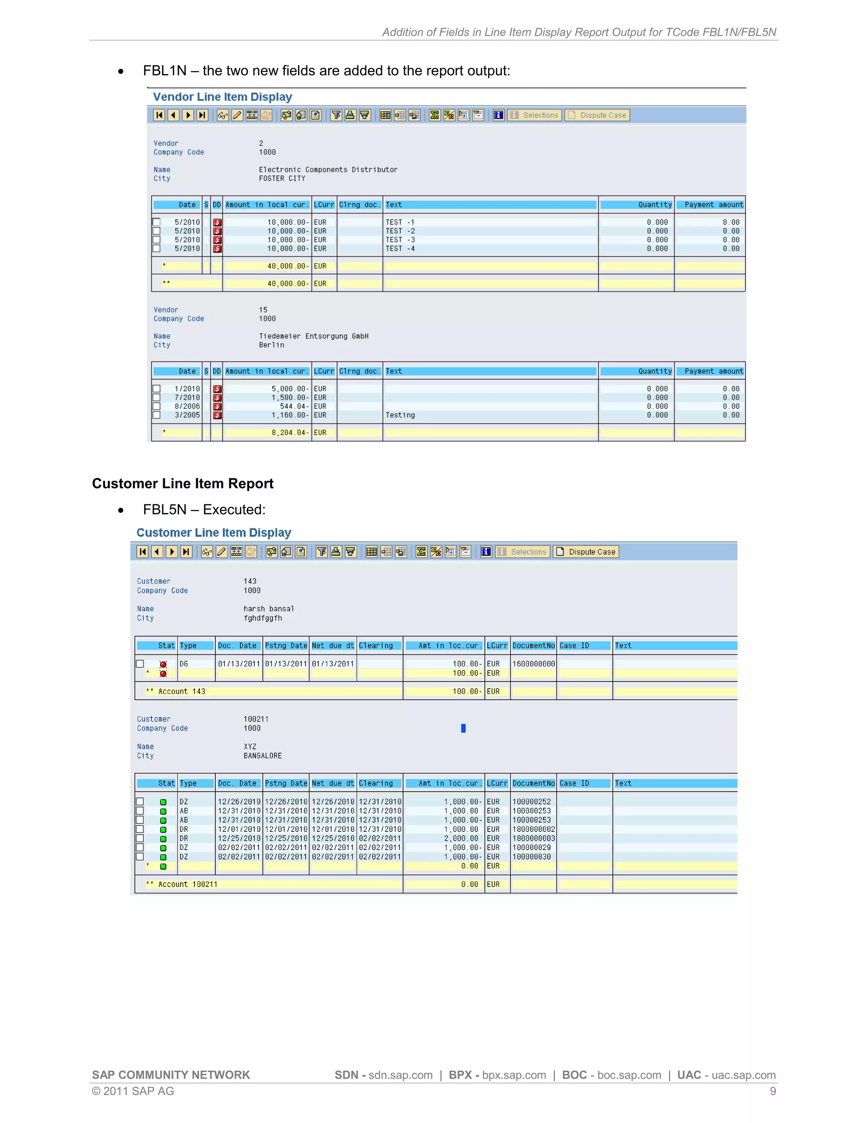Click the green status icon in the 100000252 row
The width and height of the screenshot is (868, 1123).
[163, 802]
